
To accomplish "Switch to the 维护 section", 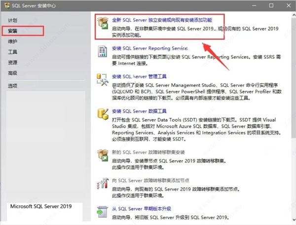I will [x=13, y=41].
